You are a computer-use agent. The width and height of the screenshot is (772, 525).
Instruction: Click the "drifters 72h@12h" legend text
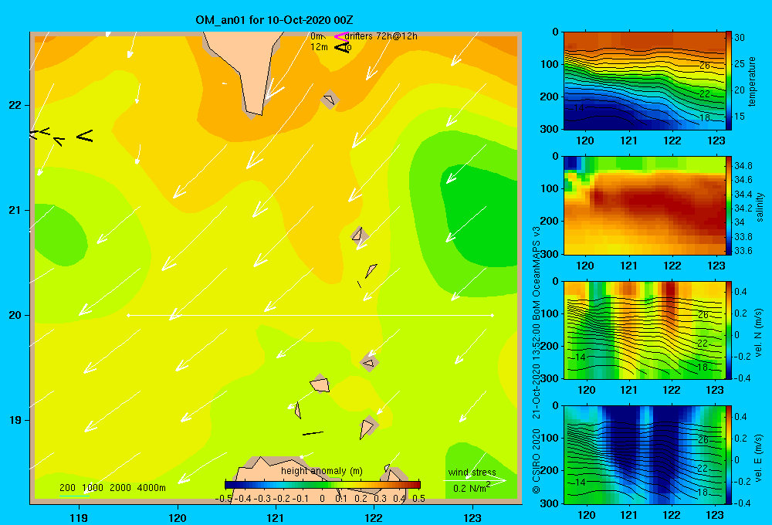coord(381,36)
